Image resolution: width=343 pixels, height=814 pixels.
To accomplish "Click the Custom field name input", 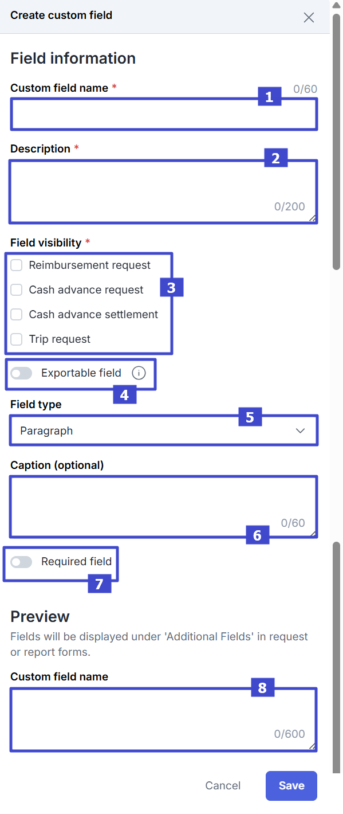I will pyautogui.click(x=163, y=114).
